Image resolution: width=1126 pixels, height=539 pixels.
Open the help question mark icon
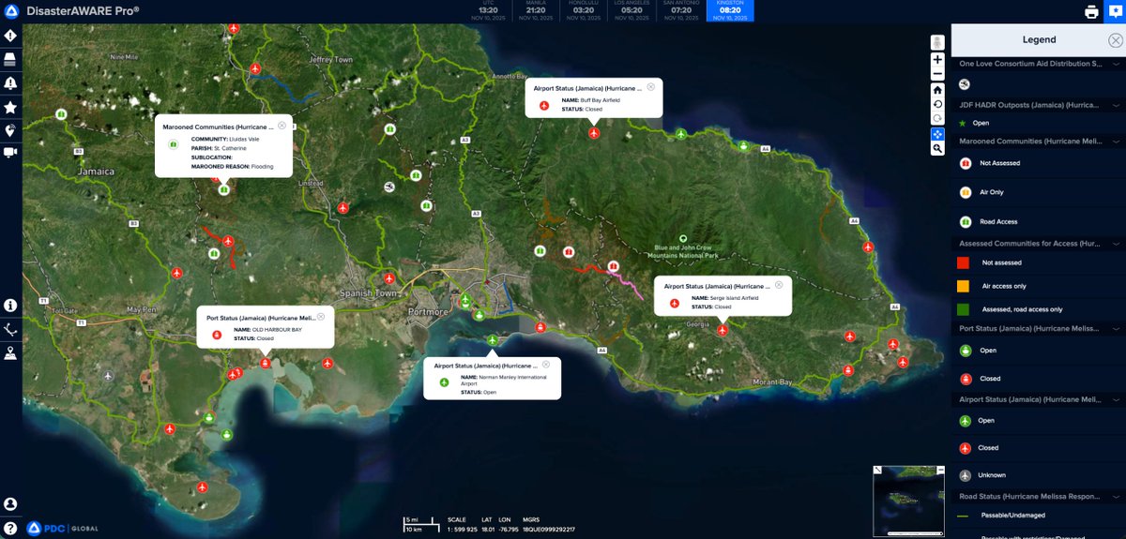point(10,528)
